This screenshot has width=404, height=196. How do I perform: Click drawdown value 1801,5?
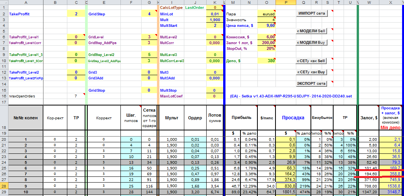(x=286, y=192)
